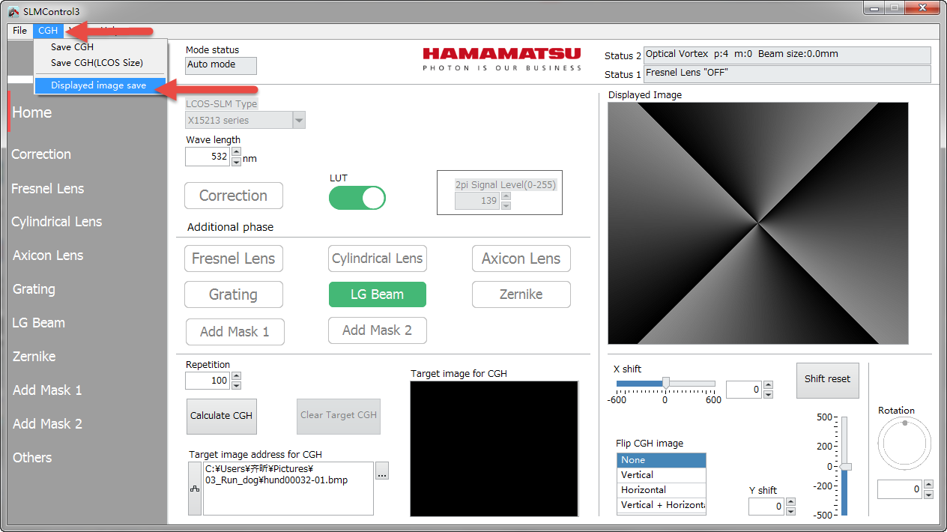Select Vertical in Flip CGH image list
947x532 pixels.
click(661, 475)
